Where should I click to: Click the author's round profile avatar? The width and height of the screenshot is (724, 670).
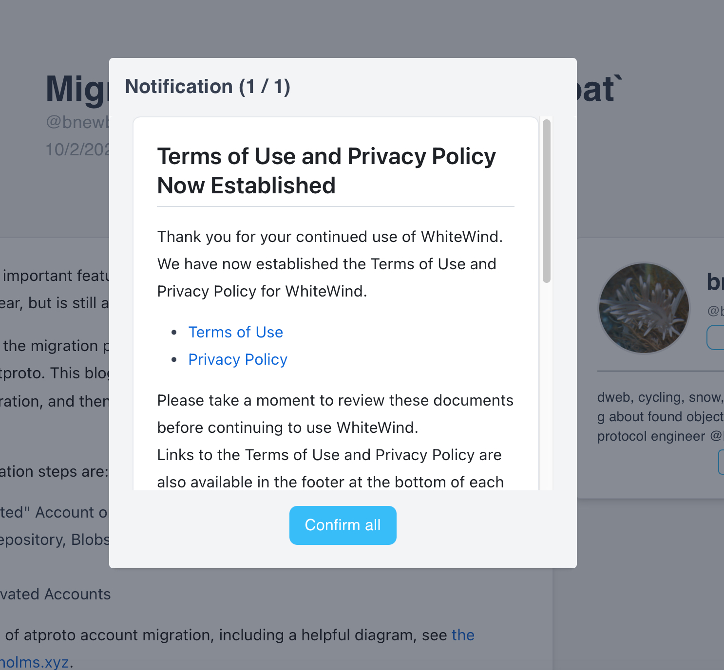click(x=644, y=308)
